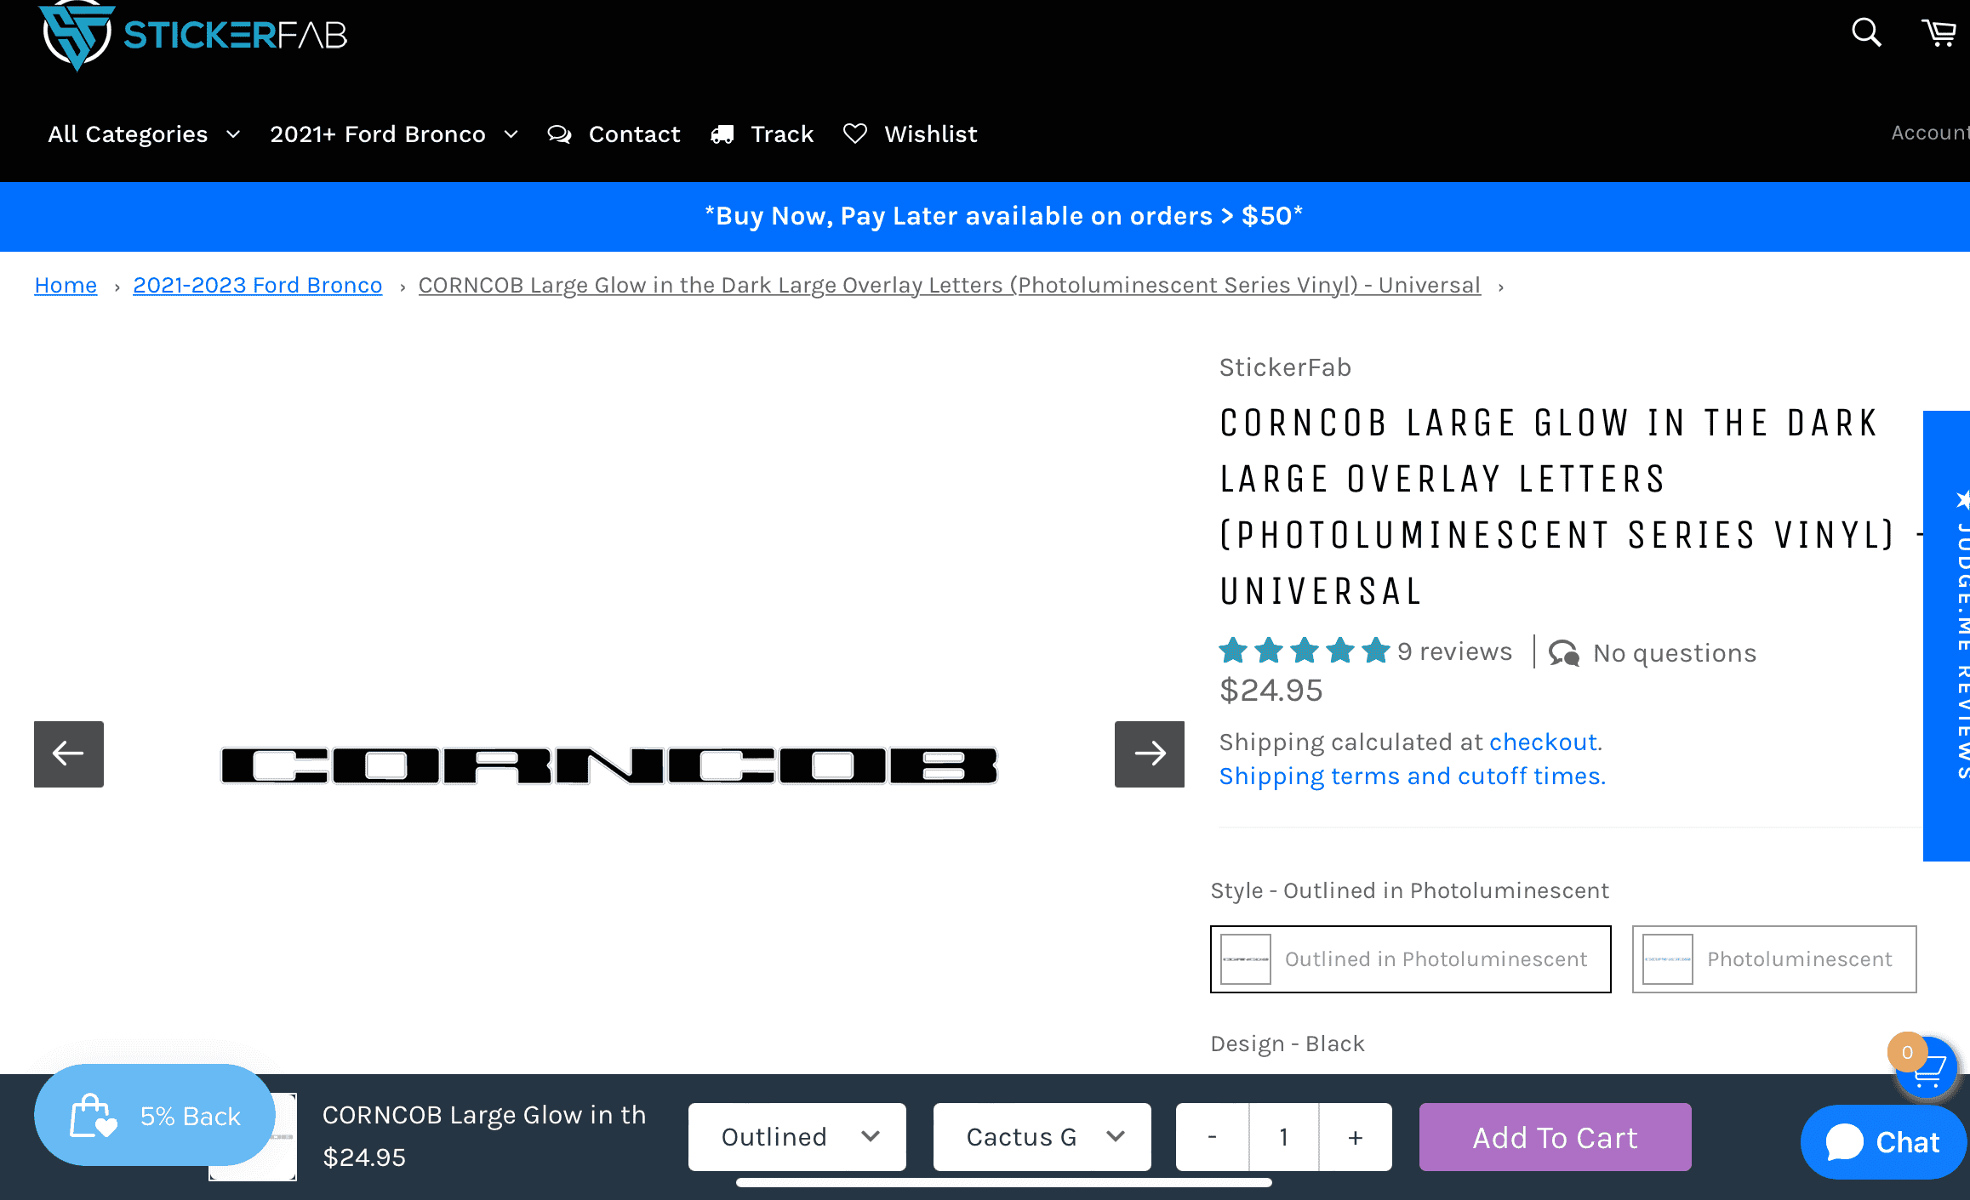Screen dimensions: 1970x1200
Task: Select Outlined in Photoluminescent style
Action: [1411, 959]
